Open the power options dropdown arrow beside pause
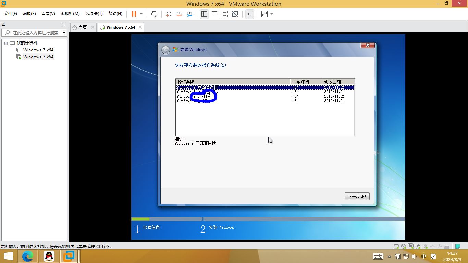 point(141,14)
